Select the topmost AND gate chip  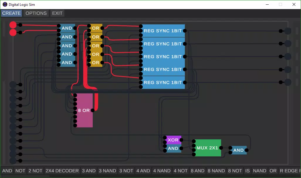click(x=67, y=28)
